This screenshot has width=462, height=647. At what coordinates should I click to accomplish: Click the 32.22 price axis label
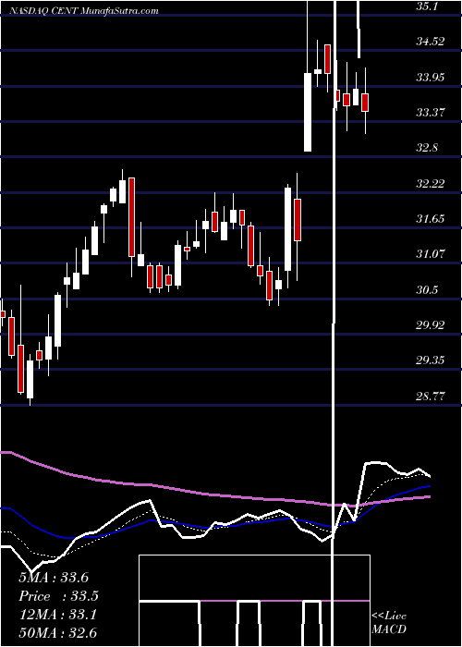[x=431, y=184]
